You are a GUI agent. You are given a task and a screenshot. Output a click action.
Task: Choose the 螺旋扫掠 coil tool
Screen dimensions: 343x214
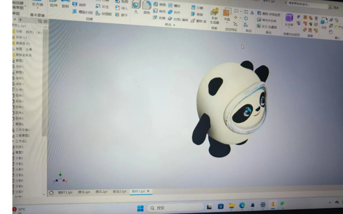click(82, 12)
